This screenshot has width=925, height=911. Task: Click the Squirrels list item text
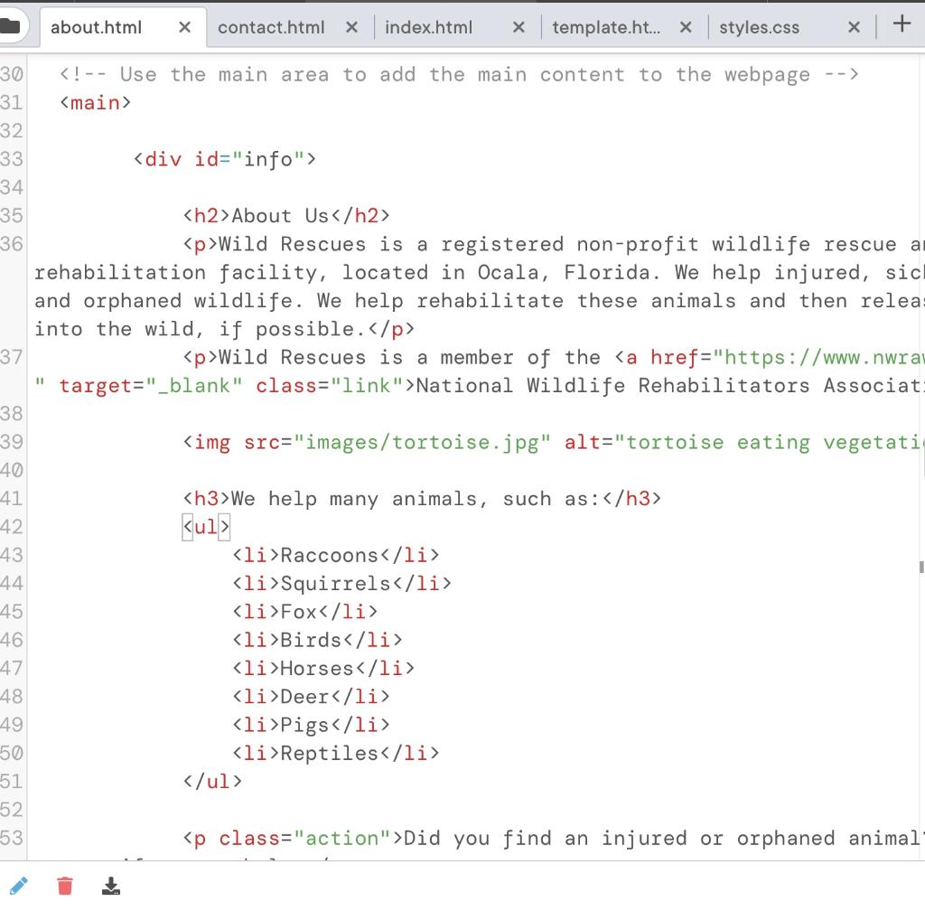(x=336, y=584)
